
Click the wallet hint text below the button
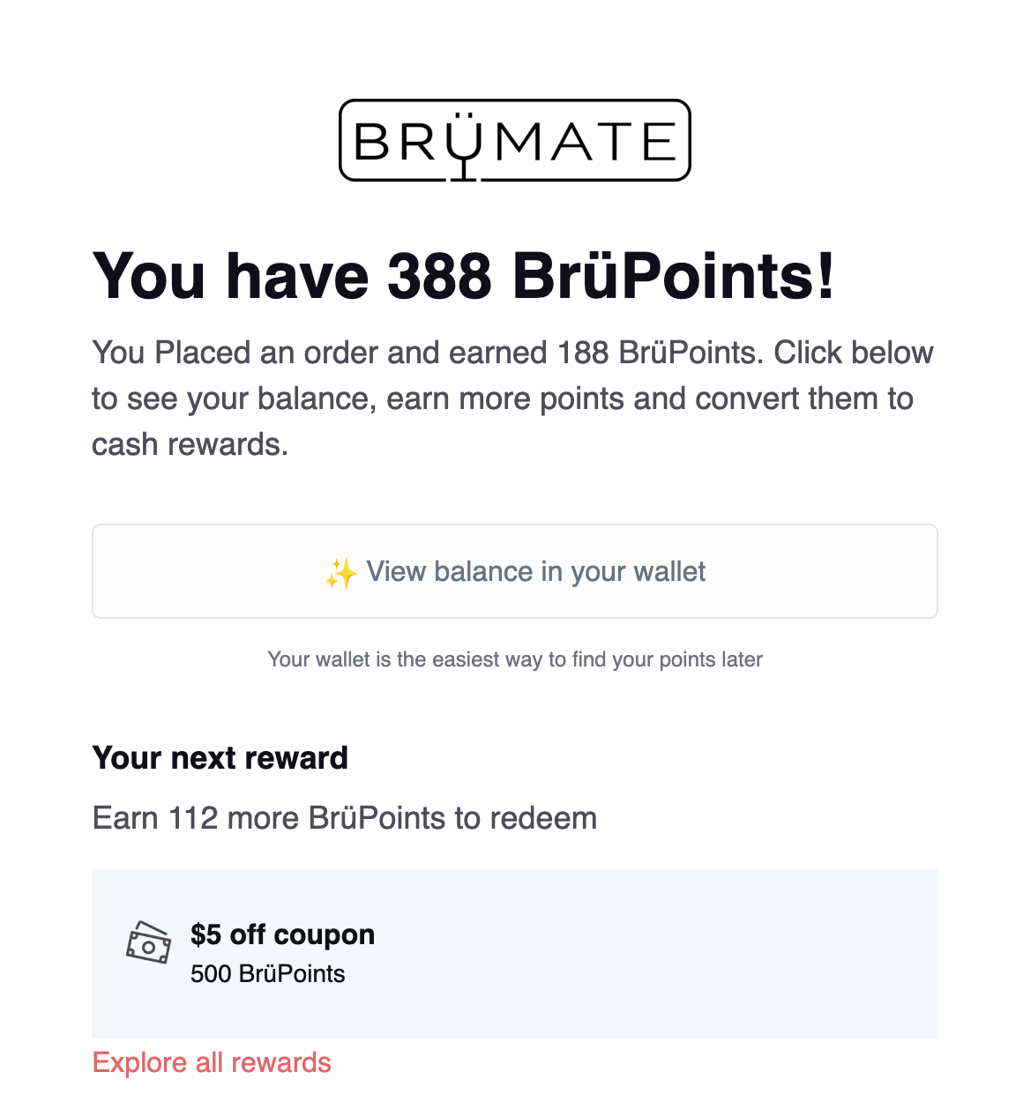tap(514, 659)
